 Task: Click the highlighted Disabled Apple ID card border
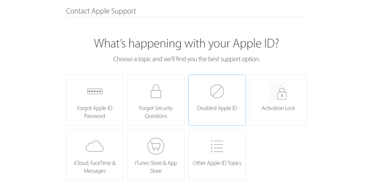[217, 75]
